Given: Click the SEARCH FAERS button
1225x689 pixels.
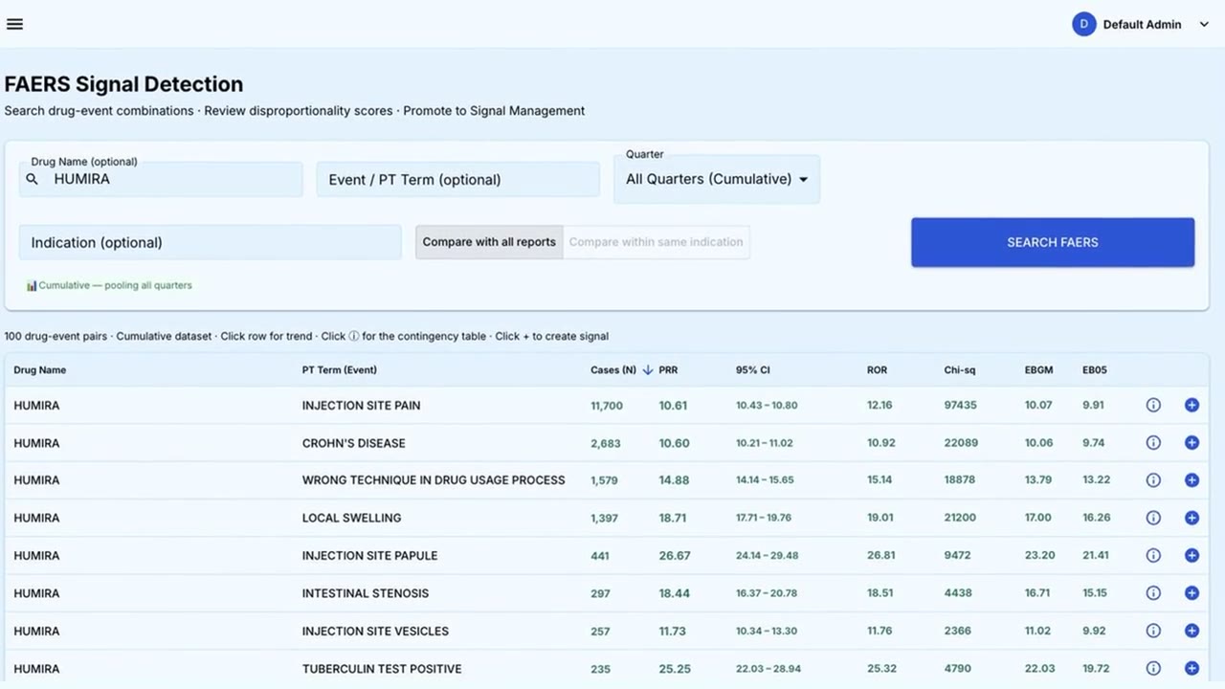Looking at the screenshot, I should 1053,242.
